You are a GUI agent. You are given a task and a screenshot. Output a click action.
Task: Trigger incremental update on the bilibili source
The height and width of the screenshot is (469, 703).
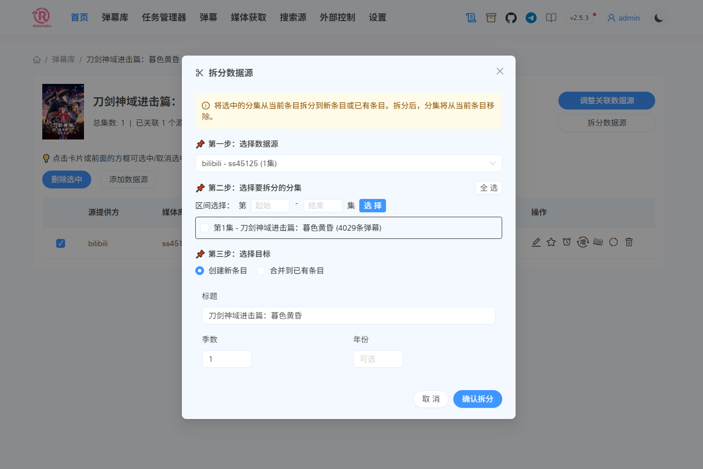[582, 242]
